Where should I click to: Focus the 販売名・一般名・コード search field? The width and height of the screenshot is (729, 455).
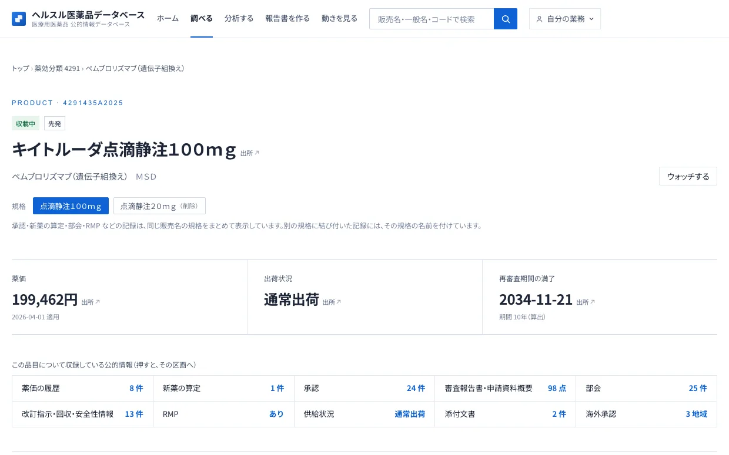(x=432, y=19)
